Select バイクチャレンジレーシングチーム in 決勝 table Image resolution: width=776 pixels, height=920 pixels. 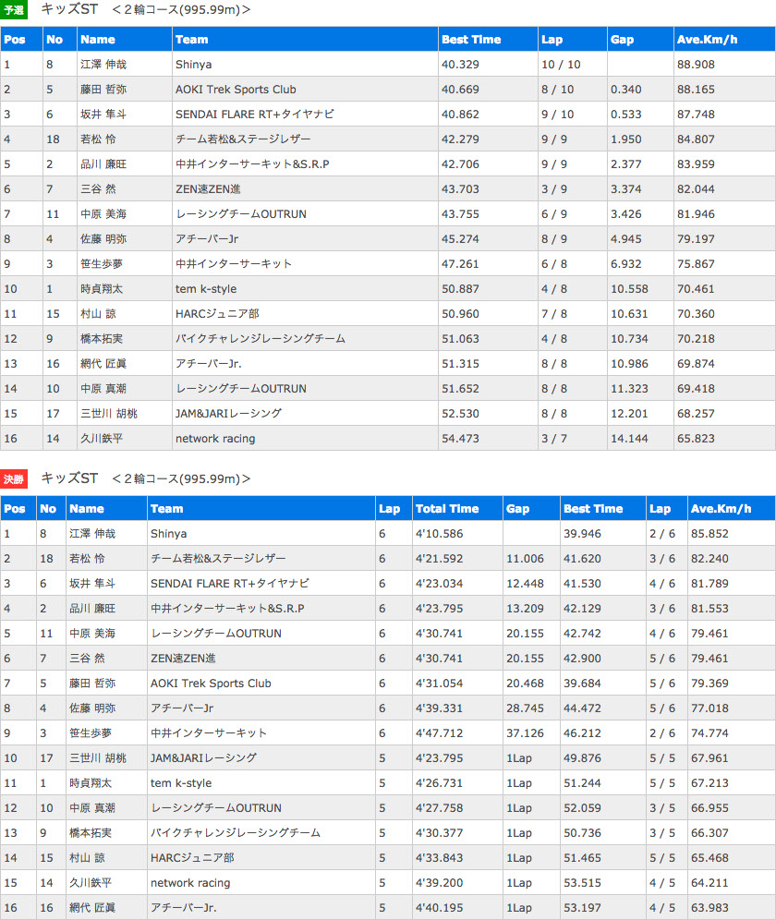click(x=236, y=833)
